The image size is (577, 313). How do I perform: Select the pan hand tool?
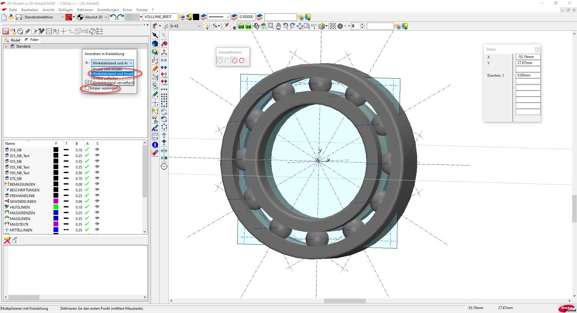(278, 26)
